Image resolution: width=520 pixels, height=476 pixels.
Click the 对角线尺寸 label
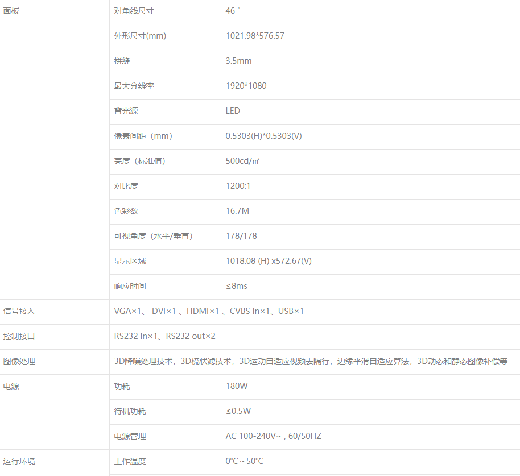(134, 11)
